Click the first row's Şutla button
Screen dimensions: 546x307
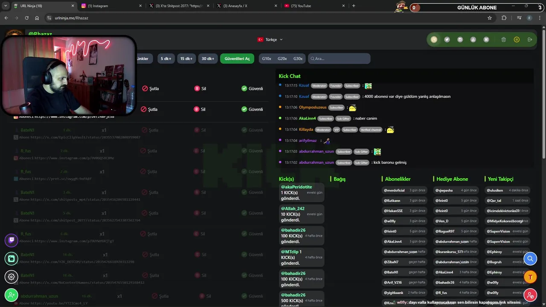pyautogui.click(x=151, y=89)
